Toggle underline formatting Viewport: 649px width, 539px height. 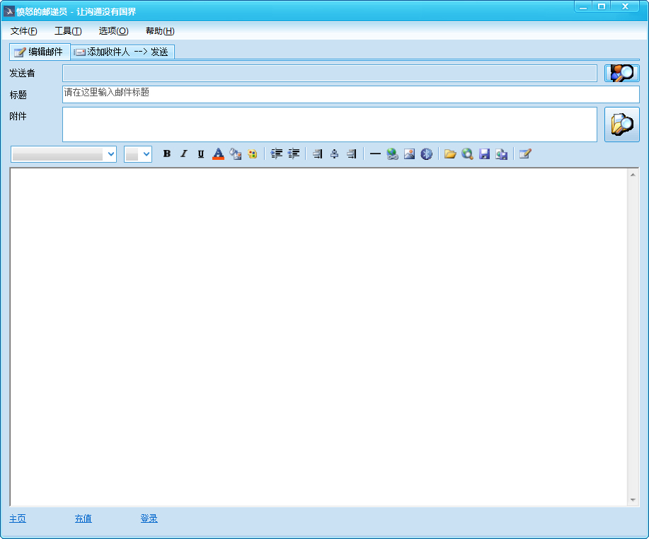tap(200, 153)
